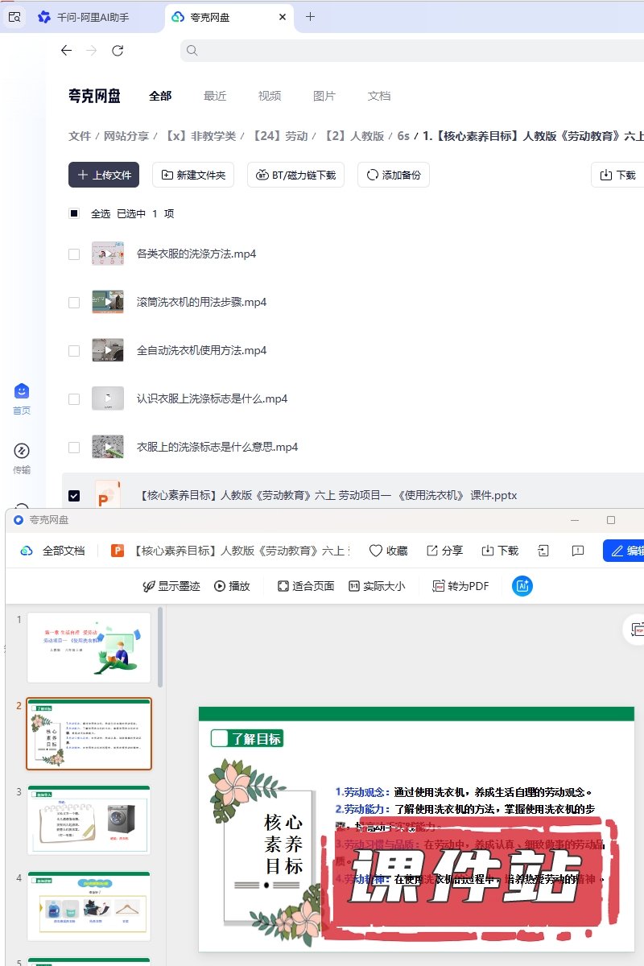
Task: Open the 文档 category tab
Action: point(379,96)
